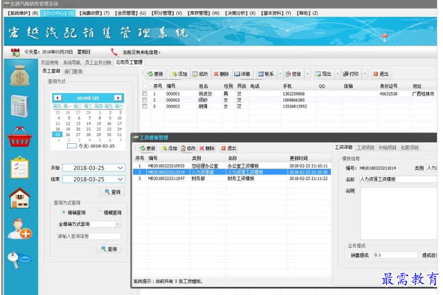
Task: Open the 会员管理 menu
Action: 130,13
